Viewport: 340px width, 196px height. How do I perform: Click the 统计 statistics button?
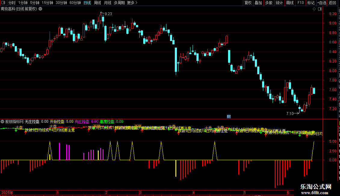pyautogui.click(x=279, y=3)
